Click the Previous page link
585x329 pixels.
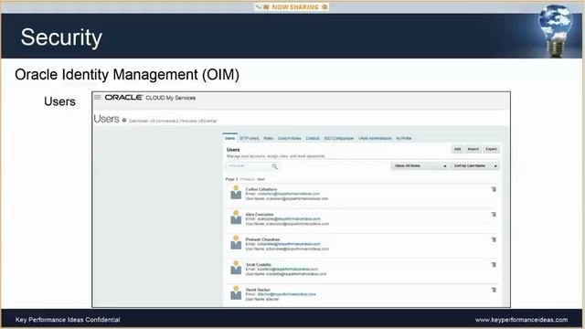coord(248,179)
